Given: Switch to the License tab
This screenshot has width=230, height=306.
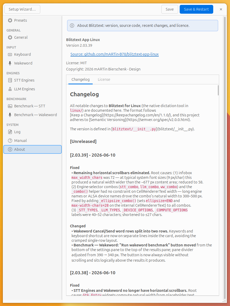Looking at the screenshot, I should (x=104, y=79).
